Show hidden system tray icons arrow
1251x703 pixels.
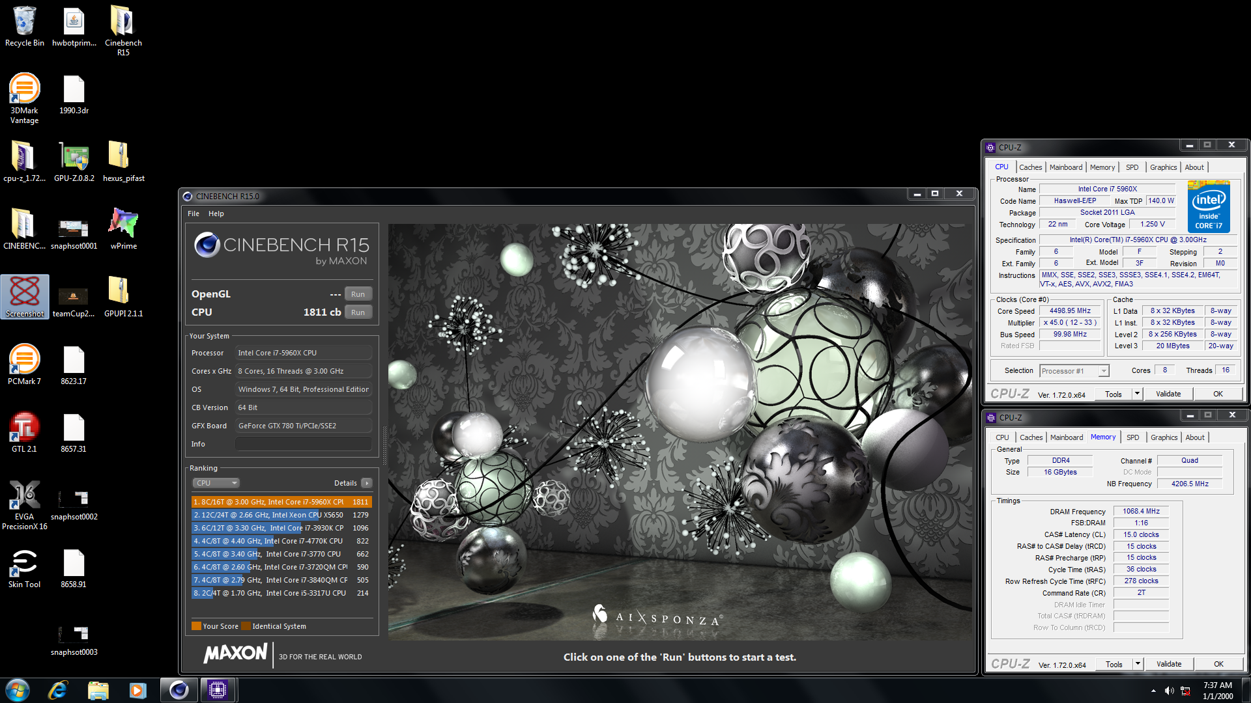pyautogui.click(x=1153, y=691)
